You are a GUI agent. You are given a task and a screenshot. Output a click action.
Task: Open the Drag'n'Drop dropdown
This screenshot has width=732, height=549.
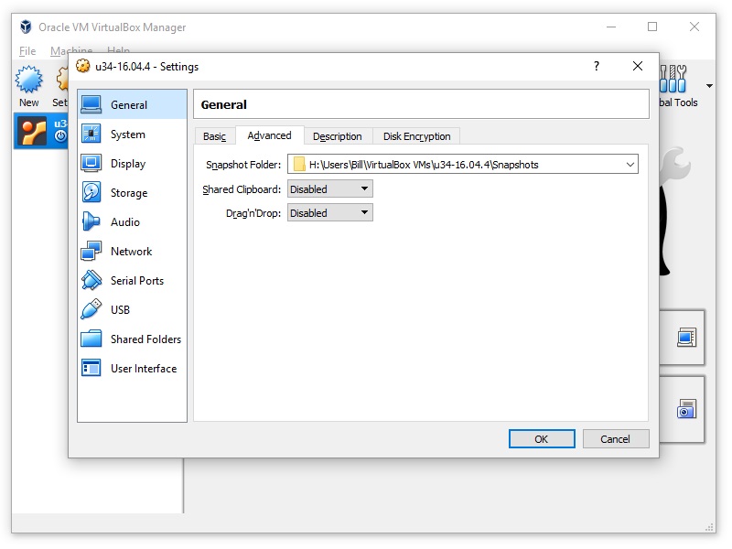click(330, 213)
